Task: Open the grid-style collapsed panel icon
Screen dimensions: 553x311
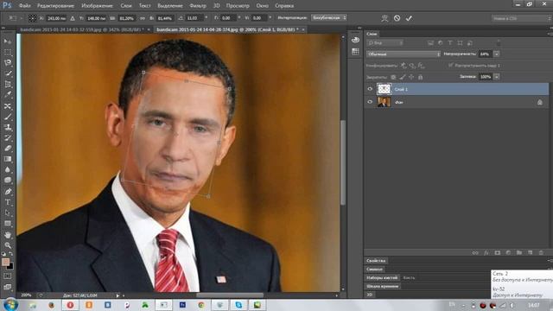Action: 355,52
